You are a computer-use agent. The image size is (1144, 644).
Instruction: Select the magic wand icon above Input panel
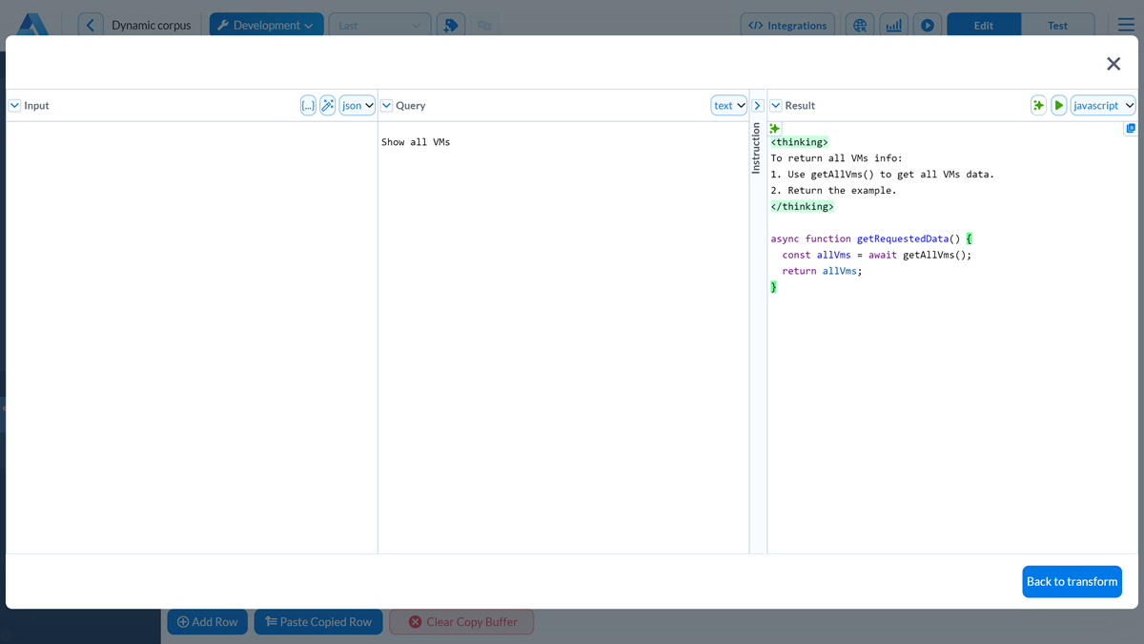(x=328, y=105)
